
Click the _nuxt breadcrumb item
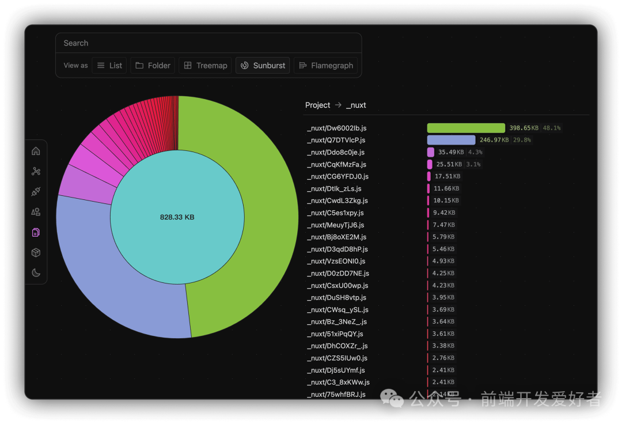tap(356, 105)
